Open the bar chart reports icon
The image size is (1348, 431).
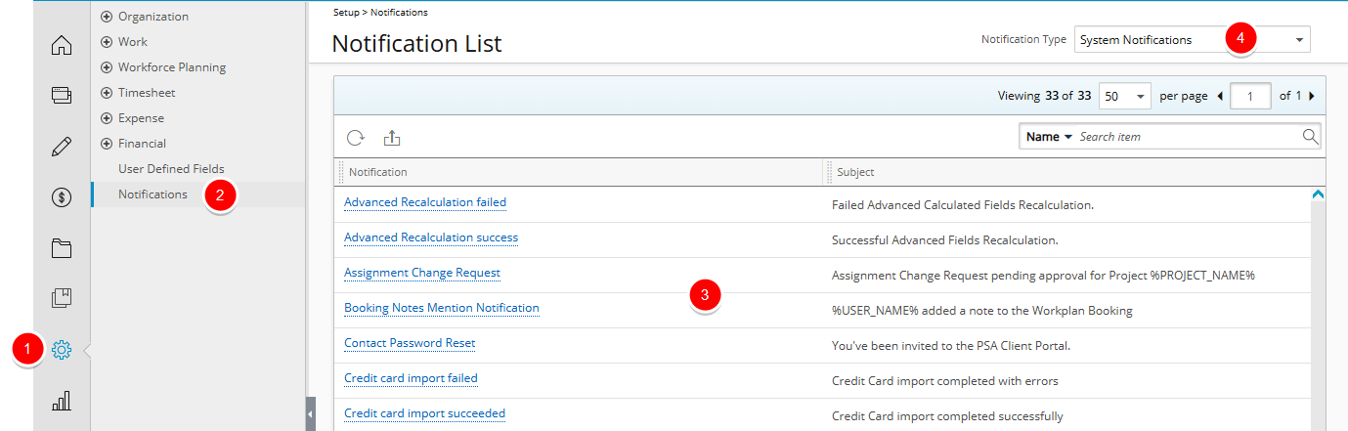tap(62, 401)
